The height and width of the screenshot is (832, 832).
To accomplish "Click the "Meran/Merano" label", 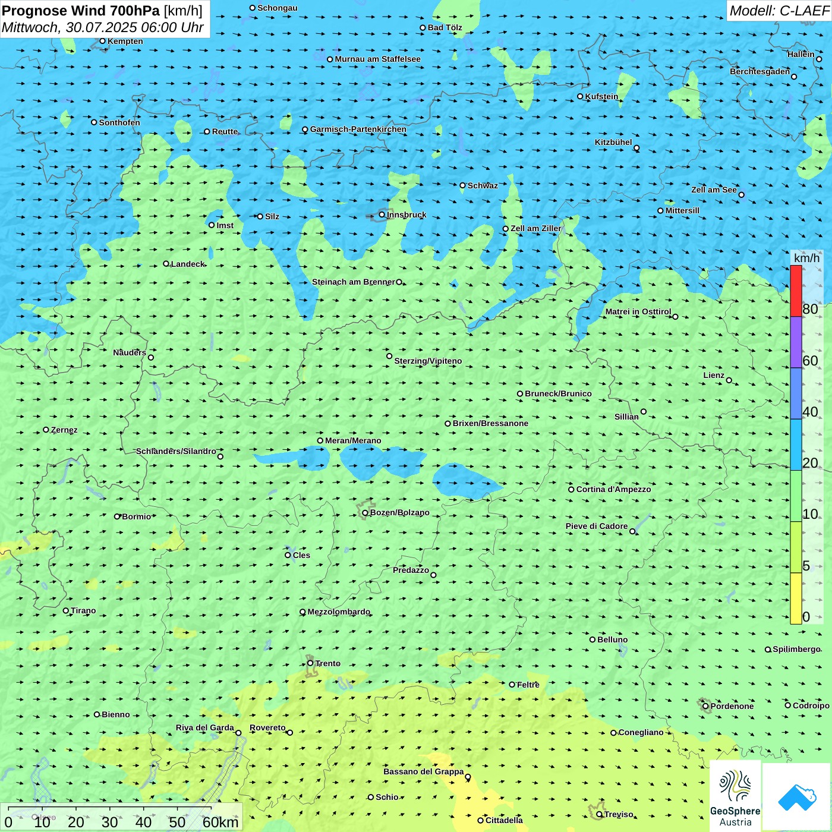I will pos(353,440).
